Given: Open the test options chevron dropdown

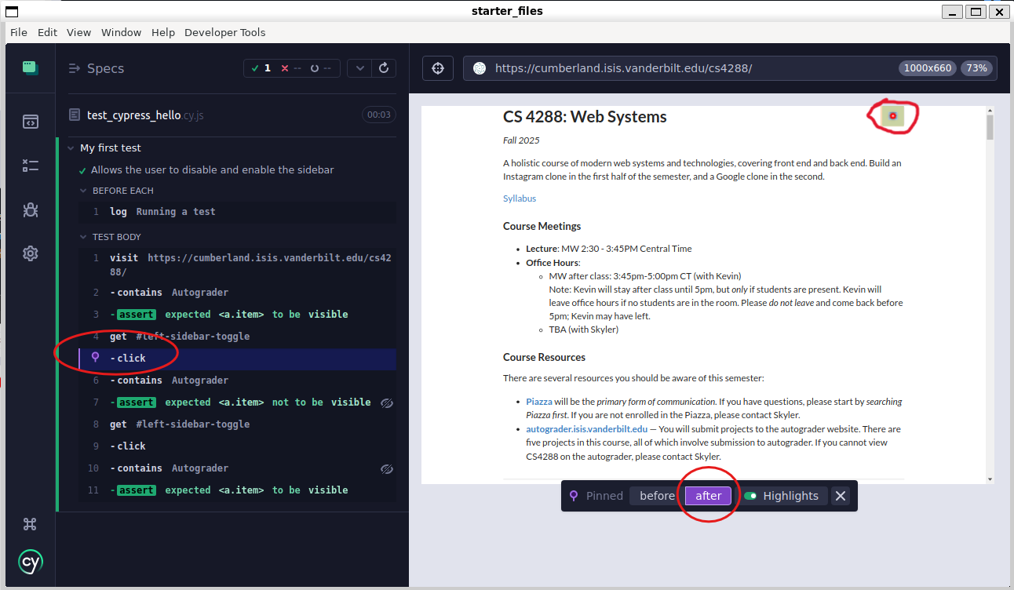Looking at the screenshot, I should [x=359, y=68].
